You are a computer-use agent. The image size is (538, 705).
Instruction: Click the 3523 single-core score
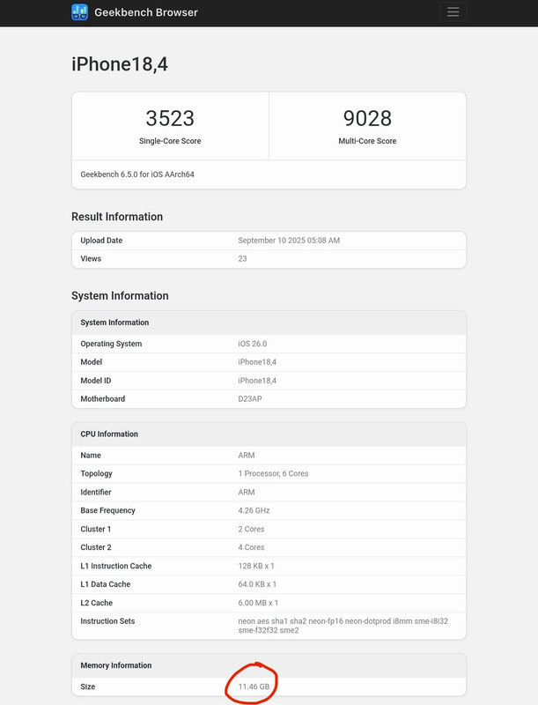click(x=170, y=118)
